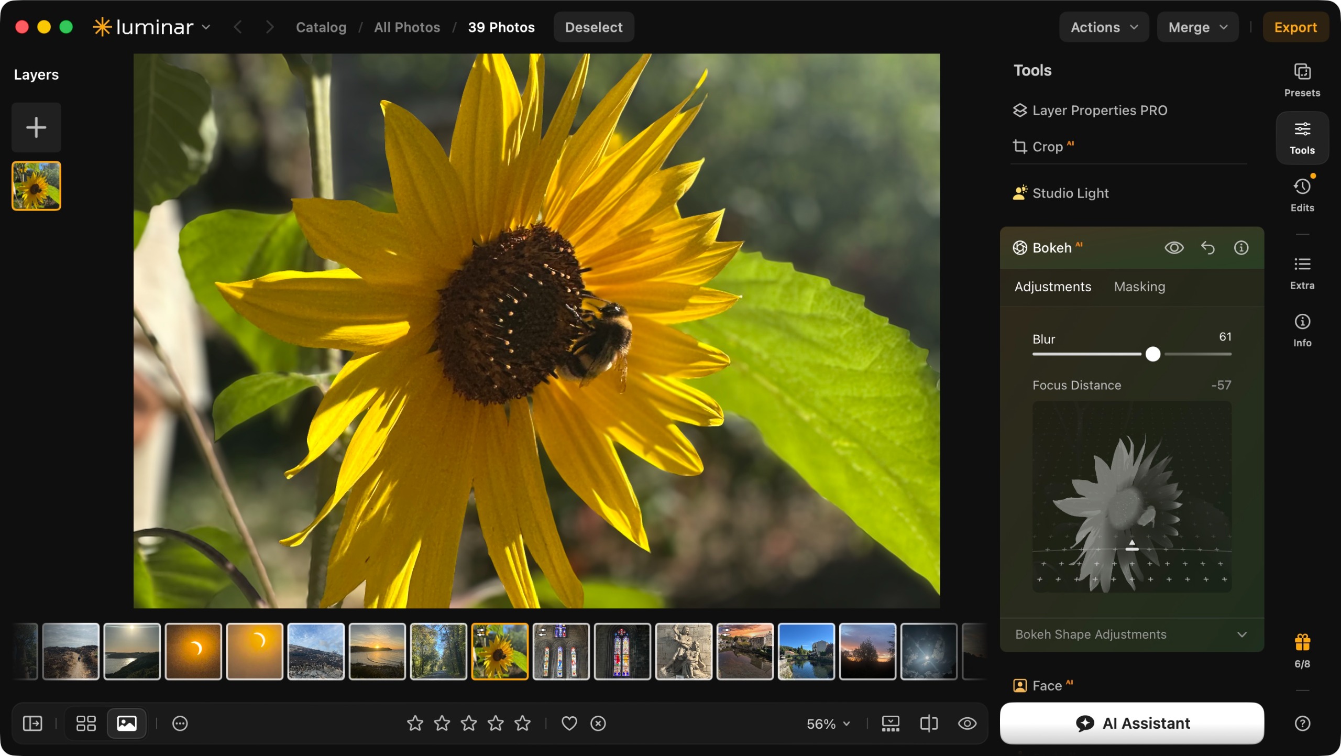
Task: Rate photo with third star
Action: 468,724
